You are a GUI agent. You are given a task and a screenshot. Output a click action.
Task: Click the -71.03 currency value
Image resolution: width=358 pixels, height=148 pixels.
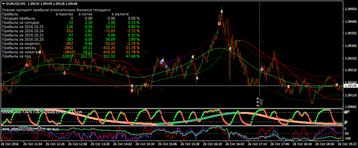click(x=110, y=31)
